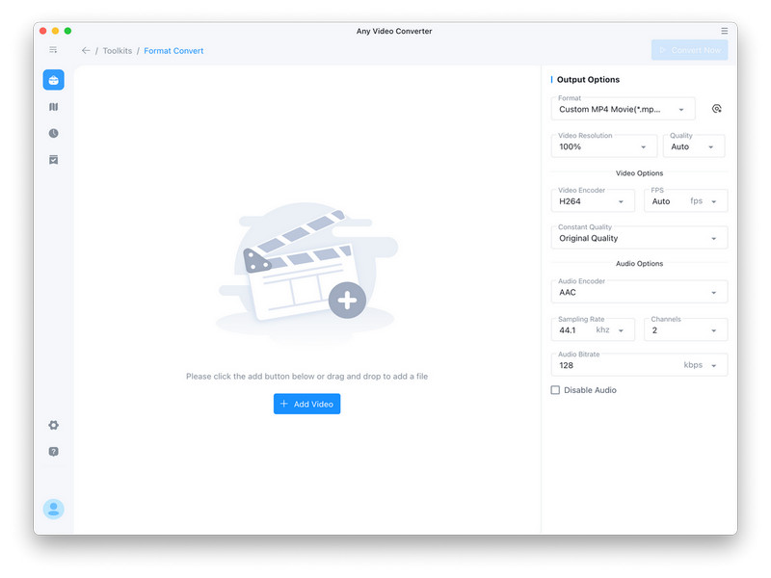The height and width of the screenshot is (578, 771).
Task: Click the format settings icon beside Format
Action: 717,109
